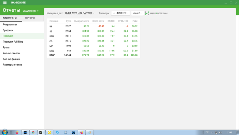Click the $87.26 total EV value
Viewport: 239px width, 135px height.
[x=101, y=55]
